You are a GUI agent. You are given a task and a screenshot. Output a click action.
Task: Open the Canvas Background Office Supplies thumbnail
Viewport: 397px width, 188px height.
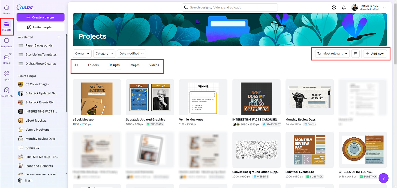tap(256, 150)
